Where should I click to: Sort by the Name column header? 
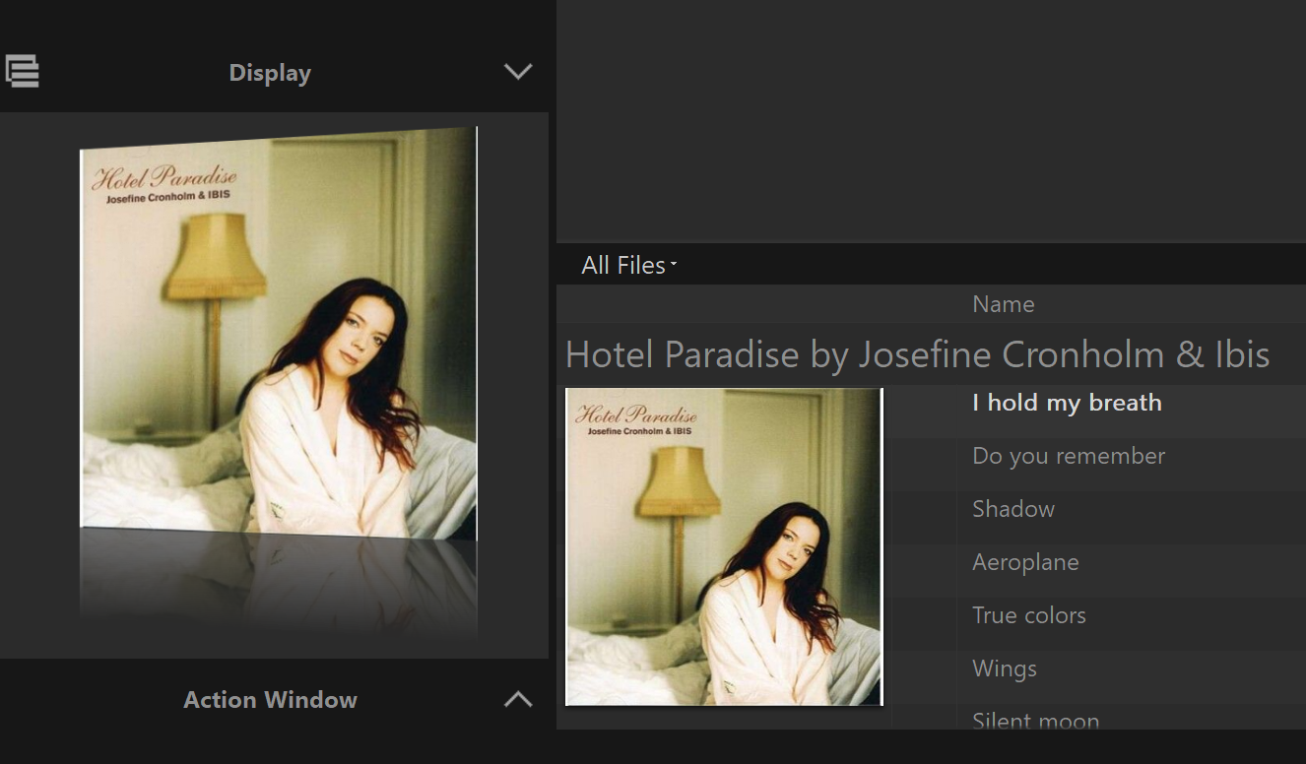point(1004,304)
